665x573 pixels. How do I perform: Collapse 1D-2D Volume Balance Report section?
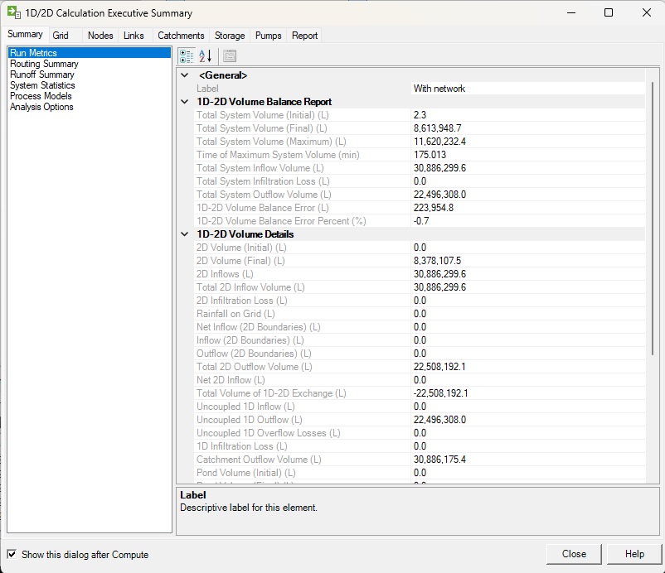tap(184, 102)
